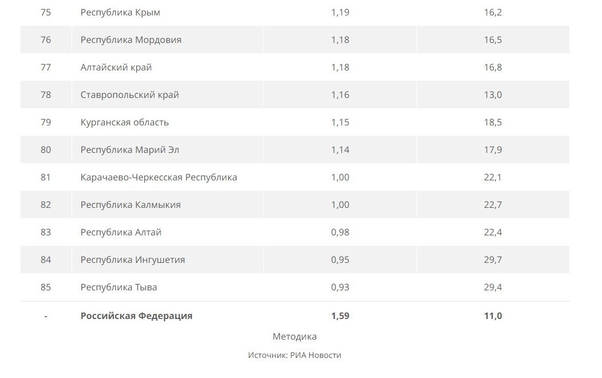Screen dimensions: 602x378
Task: Select the Республика Мордовия row name
Action: pyautogui.click(x=131, y=40)
